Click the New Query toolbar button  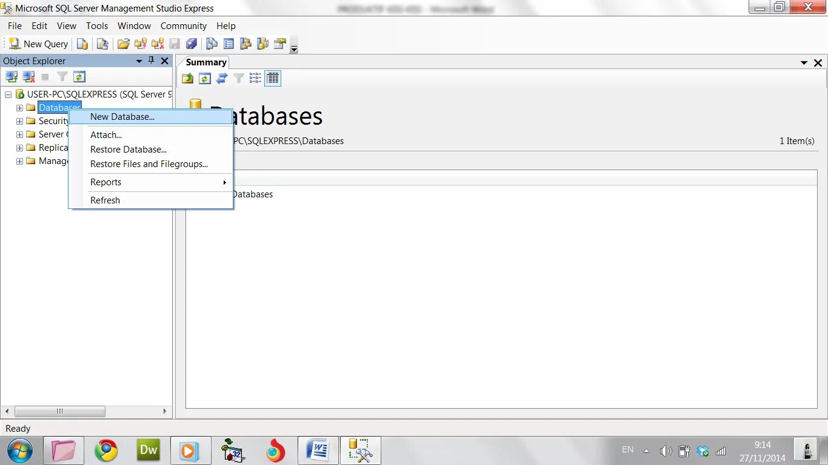point(39,44)
